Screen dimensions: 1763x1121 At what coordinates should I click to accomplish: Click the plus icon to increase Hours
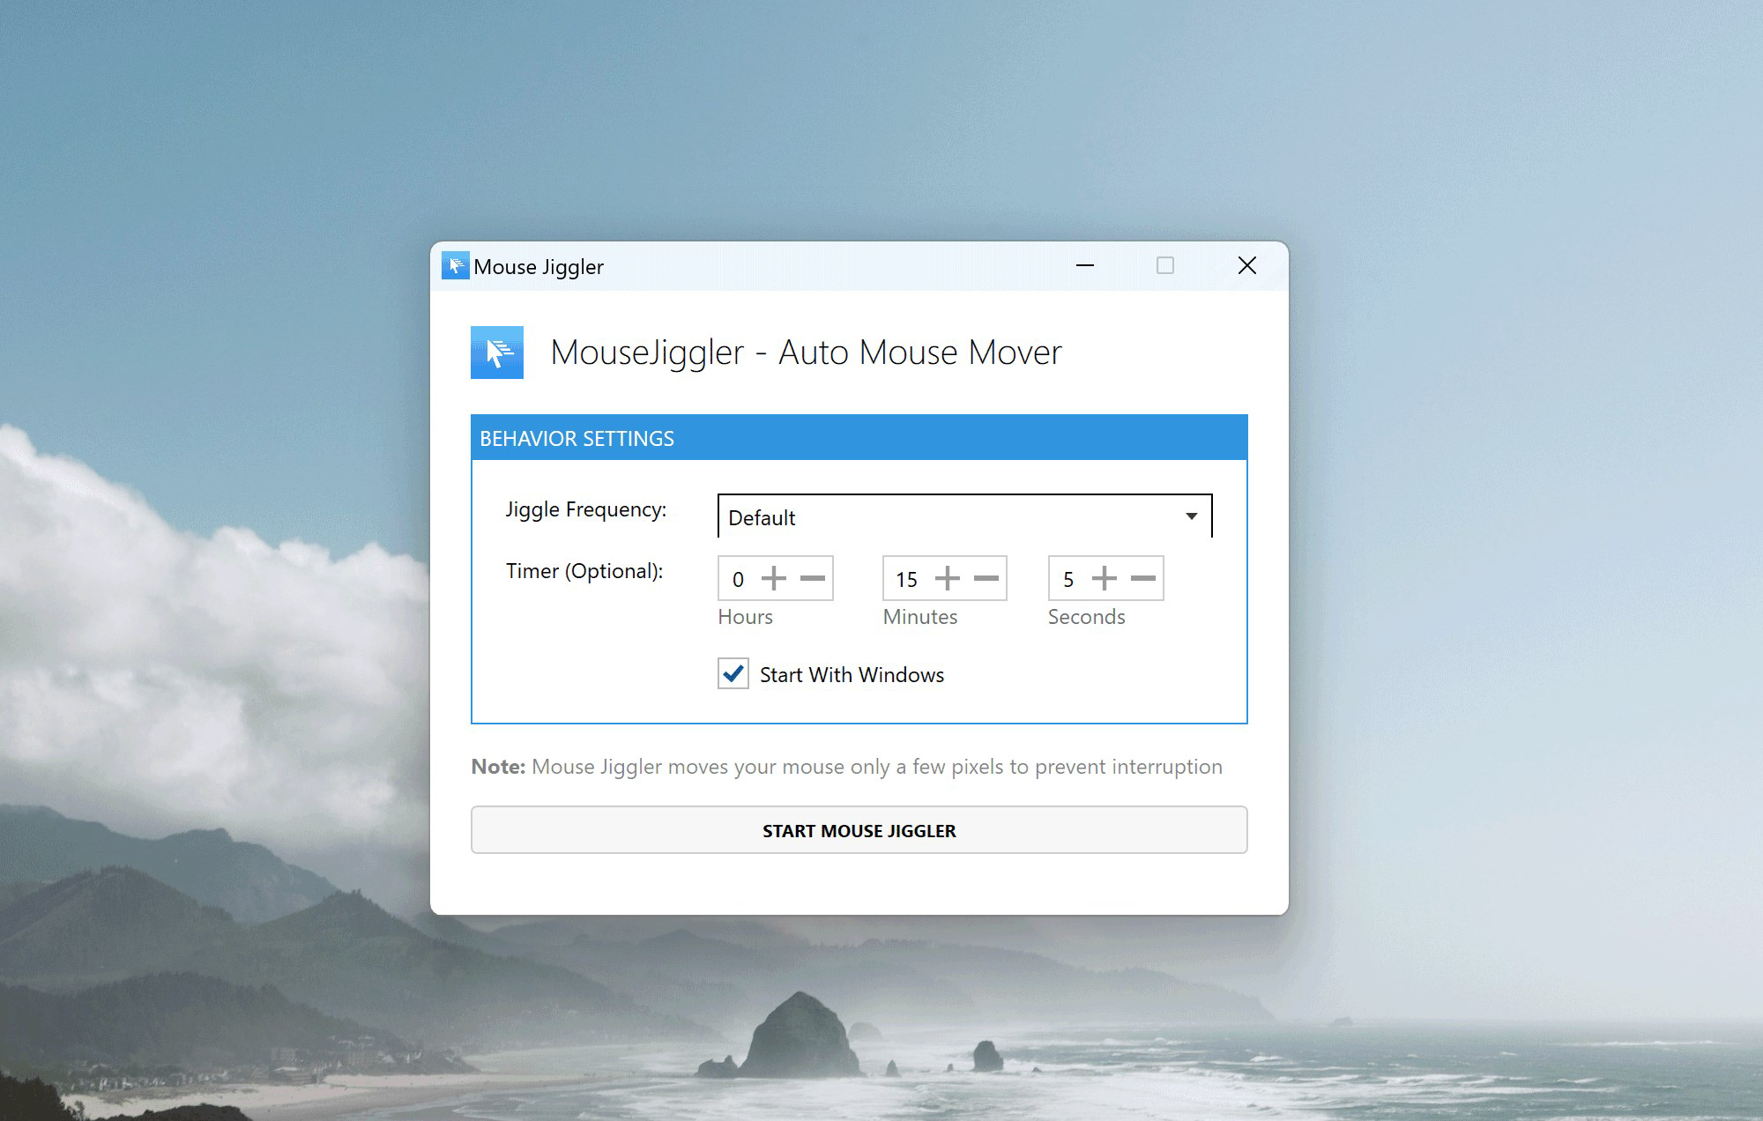click(775, 578)
